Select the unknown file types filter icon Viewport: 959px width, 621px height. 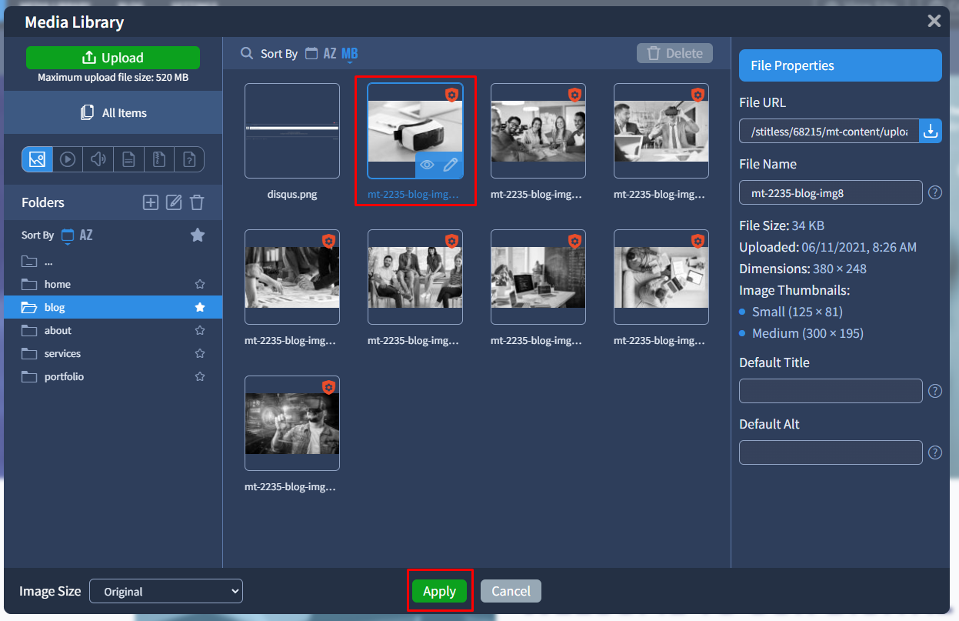188,159
